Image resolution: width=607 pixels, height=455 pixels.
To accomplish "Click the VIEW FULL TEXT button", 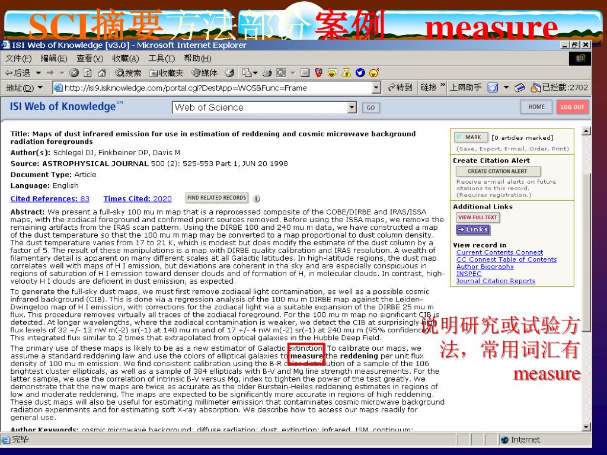I will coord(478,217).
